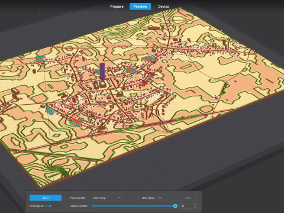Image resolution: width=284 pixels, height=213 pixels.
Task: Enable the Only Show checkbox
Action: (x=139, y=198)
